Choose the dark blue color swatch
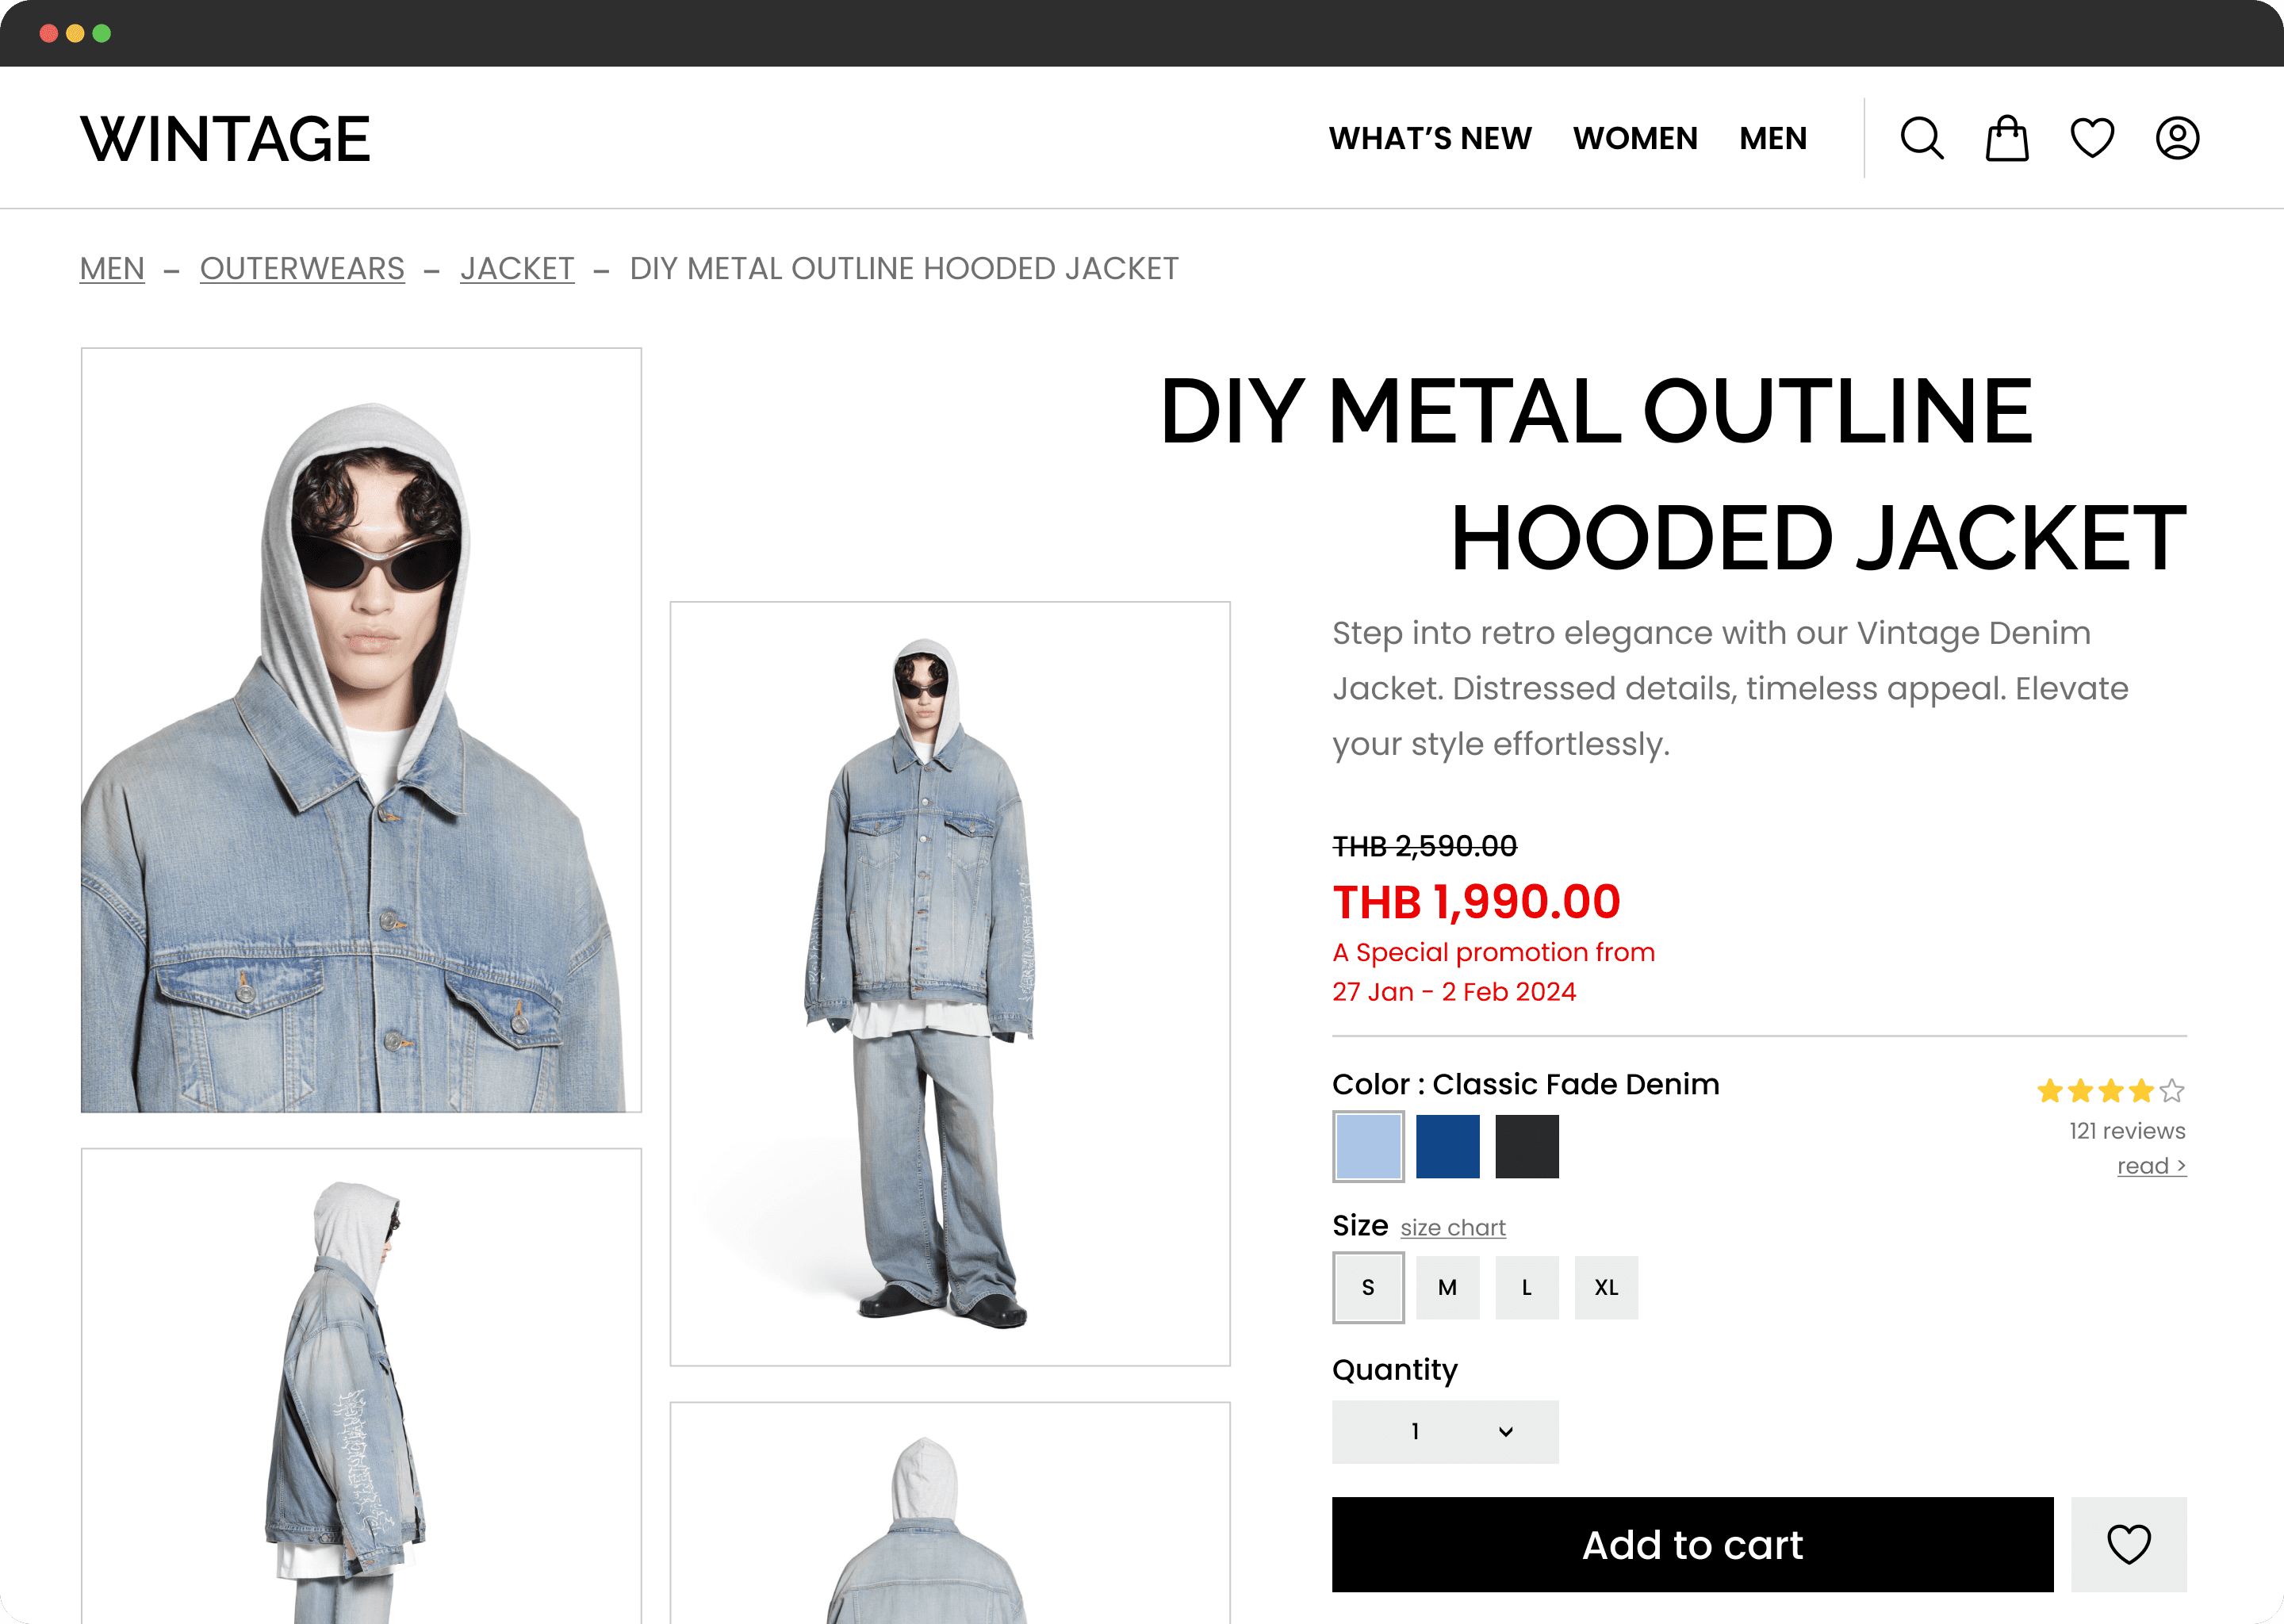 point(1447,1146)
